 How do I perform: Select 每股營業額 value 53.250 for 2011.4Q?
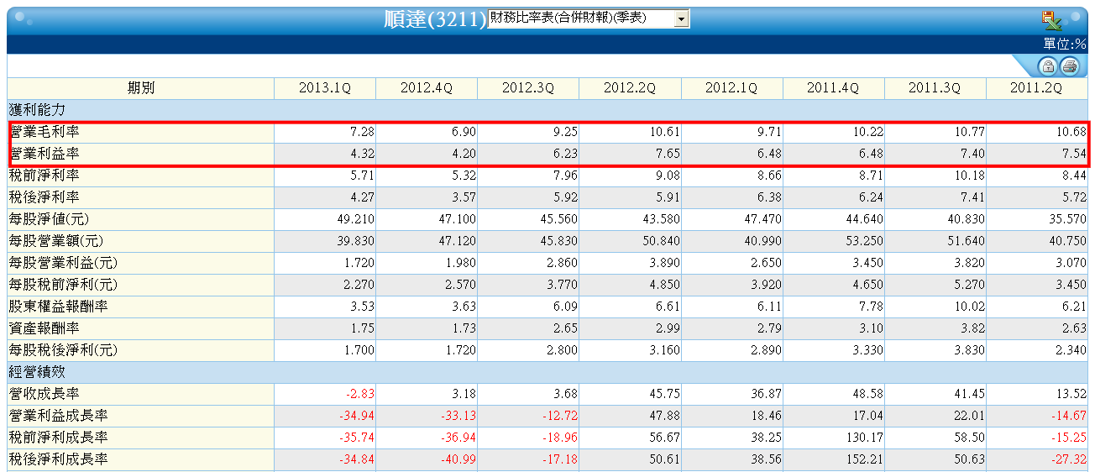(x=864, y=241)
